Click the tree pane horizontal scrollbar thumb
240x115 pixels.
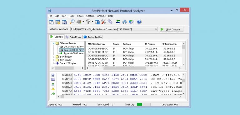(64, 68)
